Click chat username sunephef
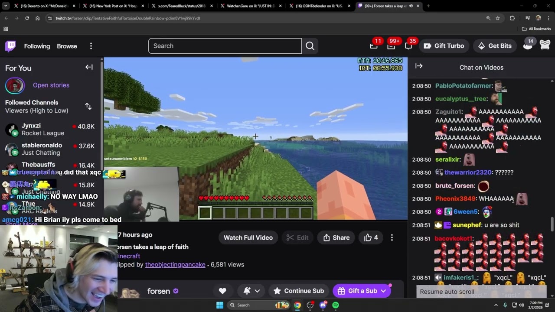Image resolution: width=555 pixels, height=312 pixels. (x=467, y=225)
